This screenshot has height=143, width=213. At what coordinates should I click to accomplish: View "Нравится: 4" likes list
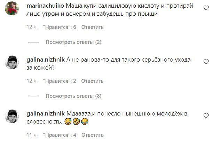[60, 134]
